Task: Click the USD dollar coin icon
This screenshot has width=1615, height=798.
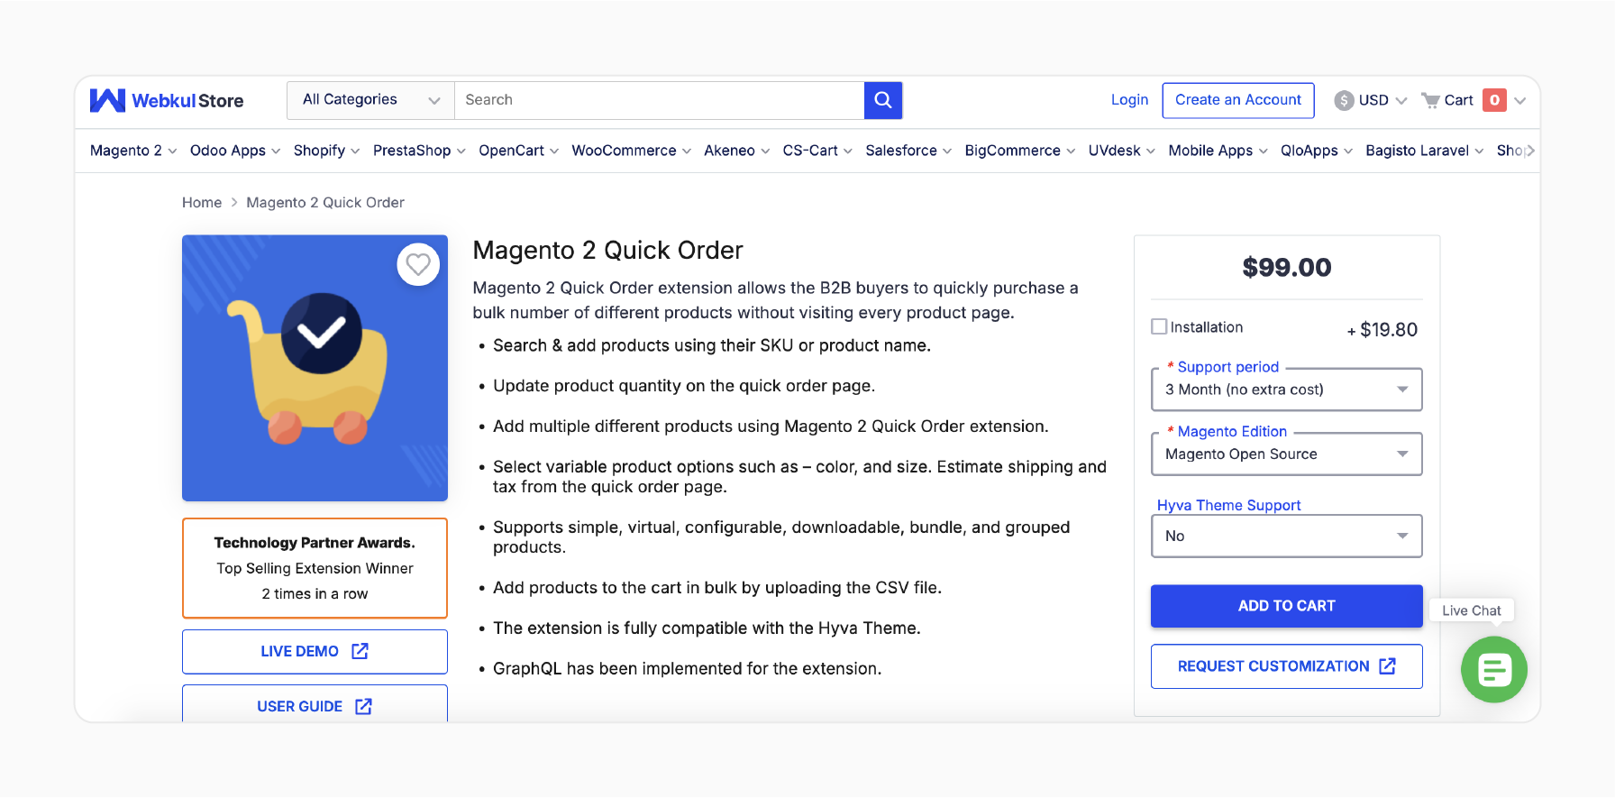Action: click(x=1344, y=100)
